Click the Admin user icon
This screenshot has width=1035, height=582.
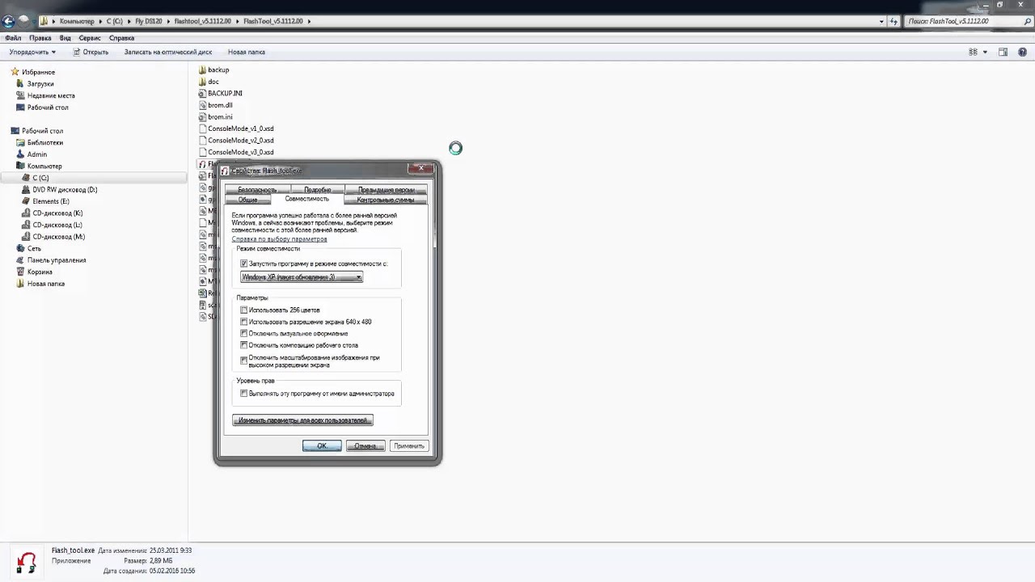(21, 154)
